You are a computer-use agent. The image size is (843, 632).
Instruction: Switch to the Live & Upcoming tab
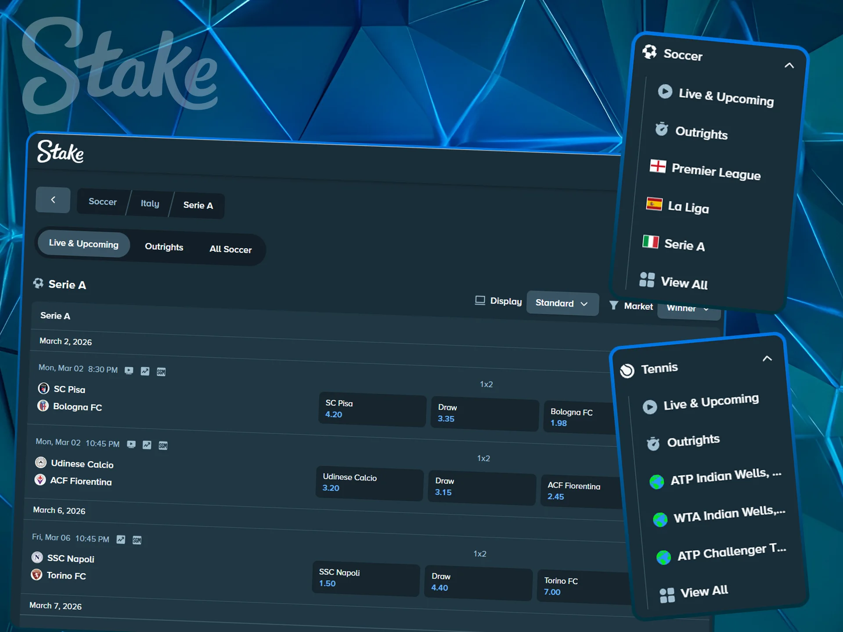point(84,244)
